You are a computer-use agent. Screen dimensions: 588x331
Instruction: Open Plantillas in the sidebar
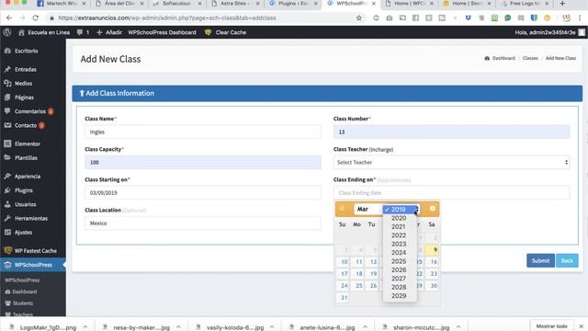[26, 157]
